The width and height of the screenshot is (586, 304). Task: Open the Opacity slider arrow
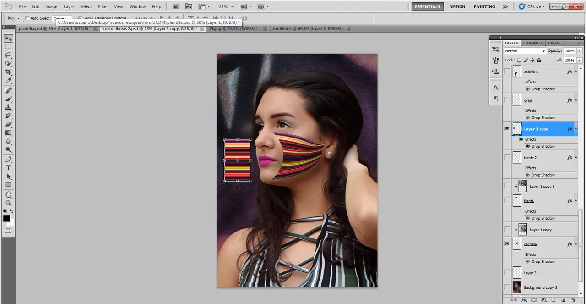point(580,51)
